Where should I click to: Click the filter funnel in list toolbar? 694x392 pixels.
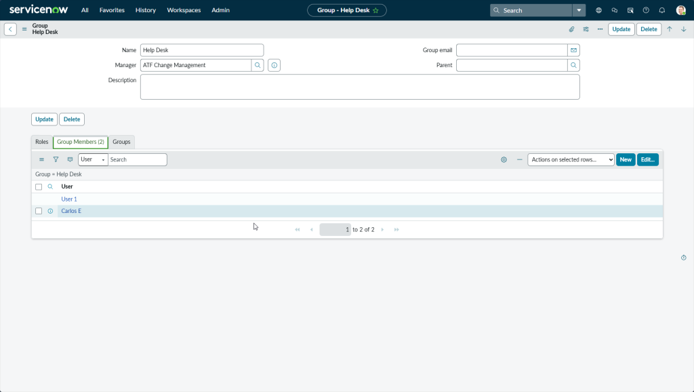point(56,159)
